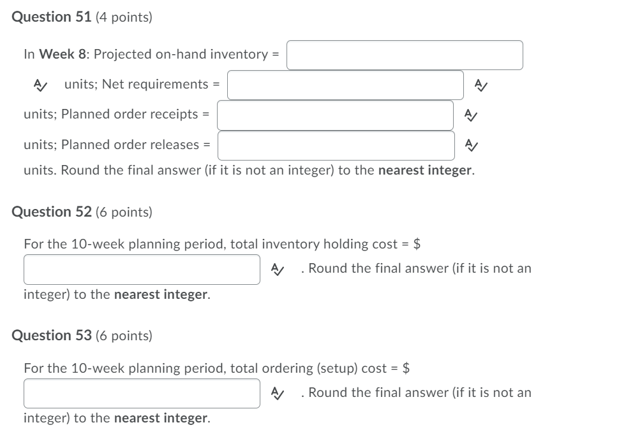Select the Question 51 heading
The height and width of the screenshot is (439, 626).
pyautogui.click(x=50, y=17)
